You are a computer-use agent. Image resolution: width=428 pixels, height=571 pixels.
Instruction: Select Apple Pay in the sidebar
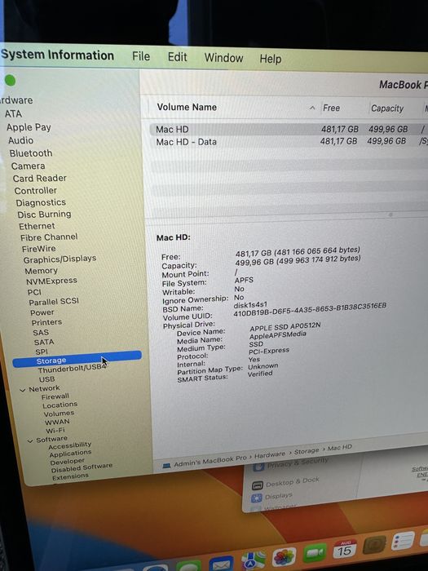[x=29, y=127]
